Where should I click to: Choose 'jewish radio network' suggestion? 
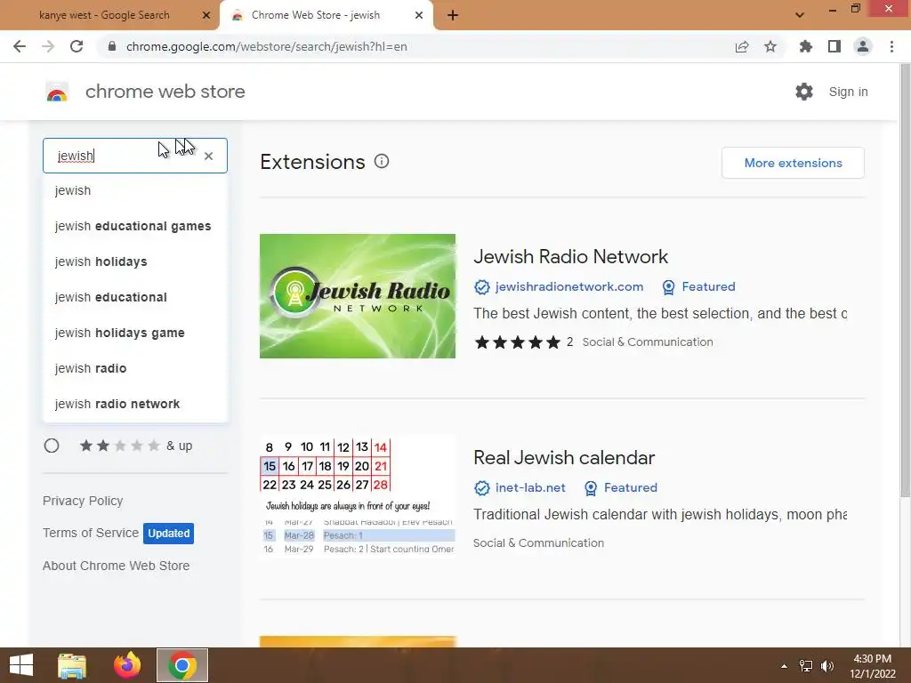pos(135,404)
